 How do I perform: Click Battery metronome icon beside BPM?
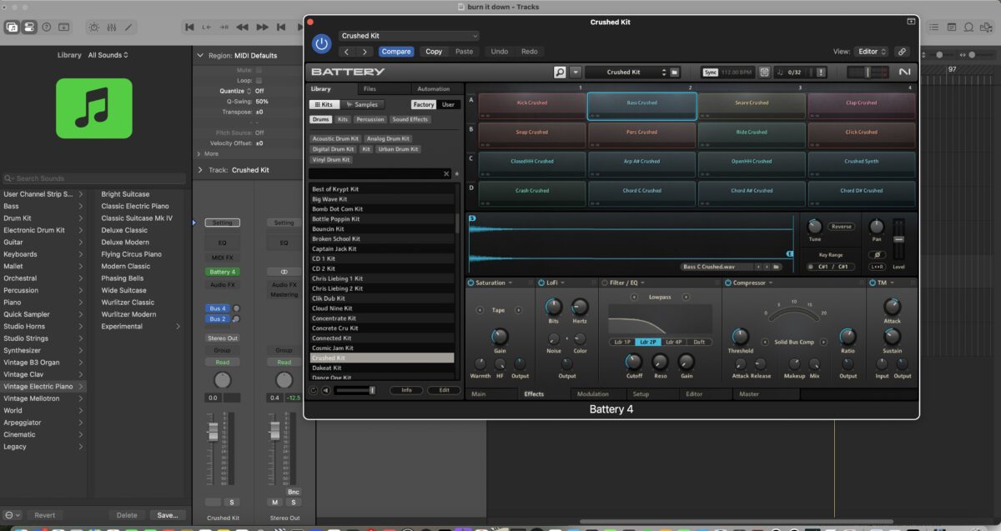tap(765, 73)
